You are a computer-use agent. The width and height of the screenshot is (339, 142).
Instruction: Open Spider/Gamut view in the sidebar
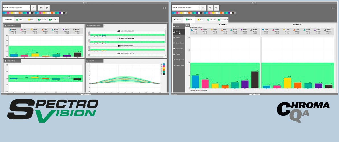[179, 43]
